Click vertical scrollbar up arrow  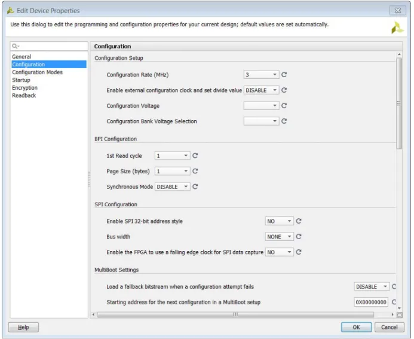[x=399, y=54]
